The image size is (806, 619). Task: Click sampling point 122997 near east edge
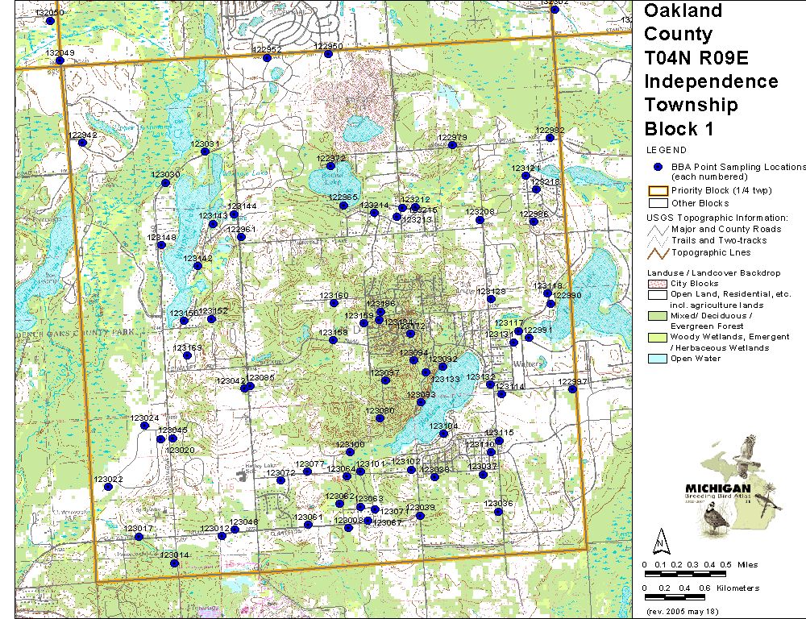pyautogui.click(x=572, y=389)
